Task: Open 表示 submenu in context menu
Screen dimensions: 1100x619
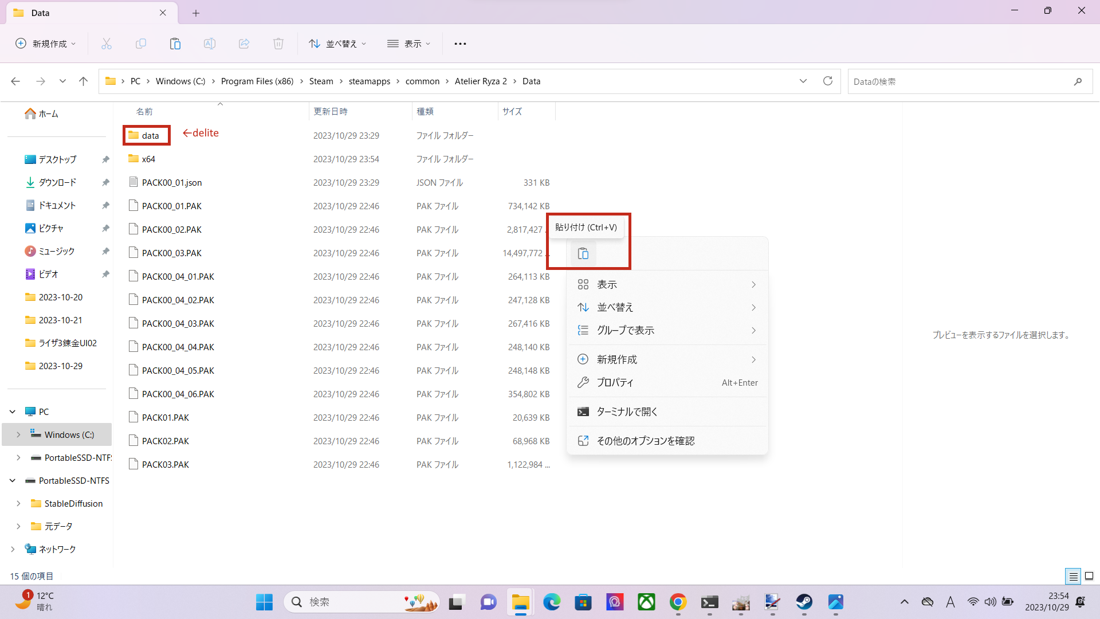Action: click(x=667, y=284)
